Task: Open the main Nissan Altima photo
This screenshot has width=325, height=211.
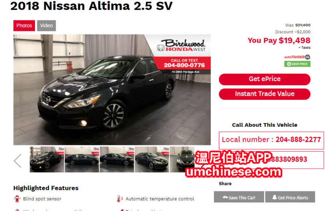Action: tap(112, 90)
